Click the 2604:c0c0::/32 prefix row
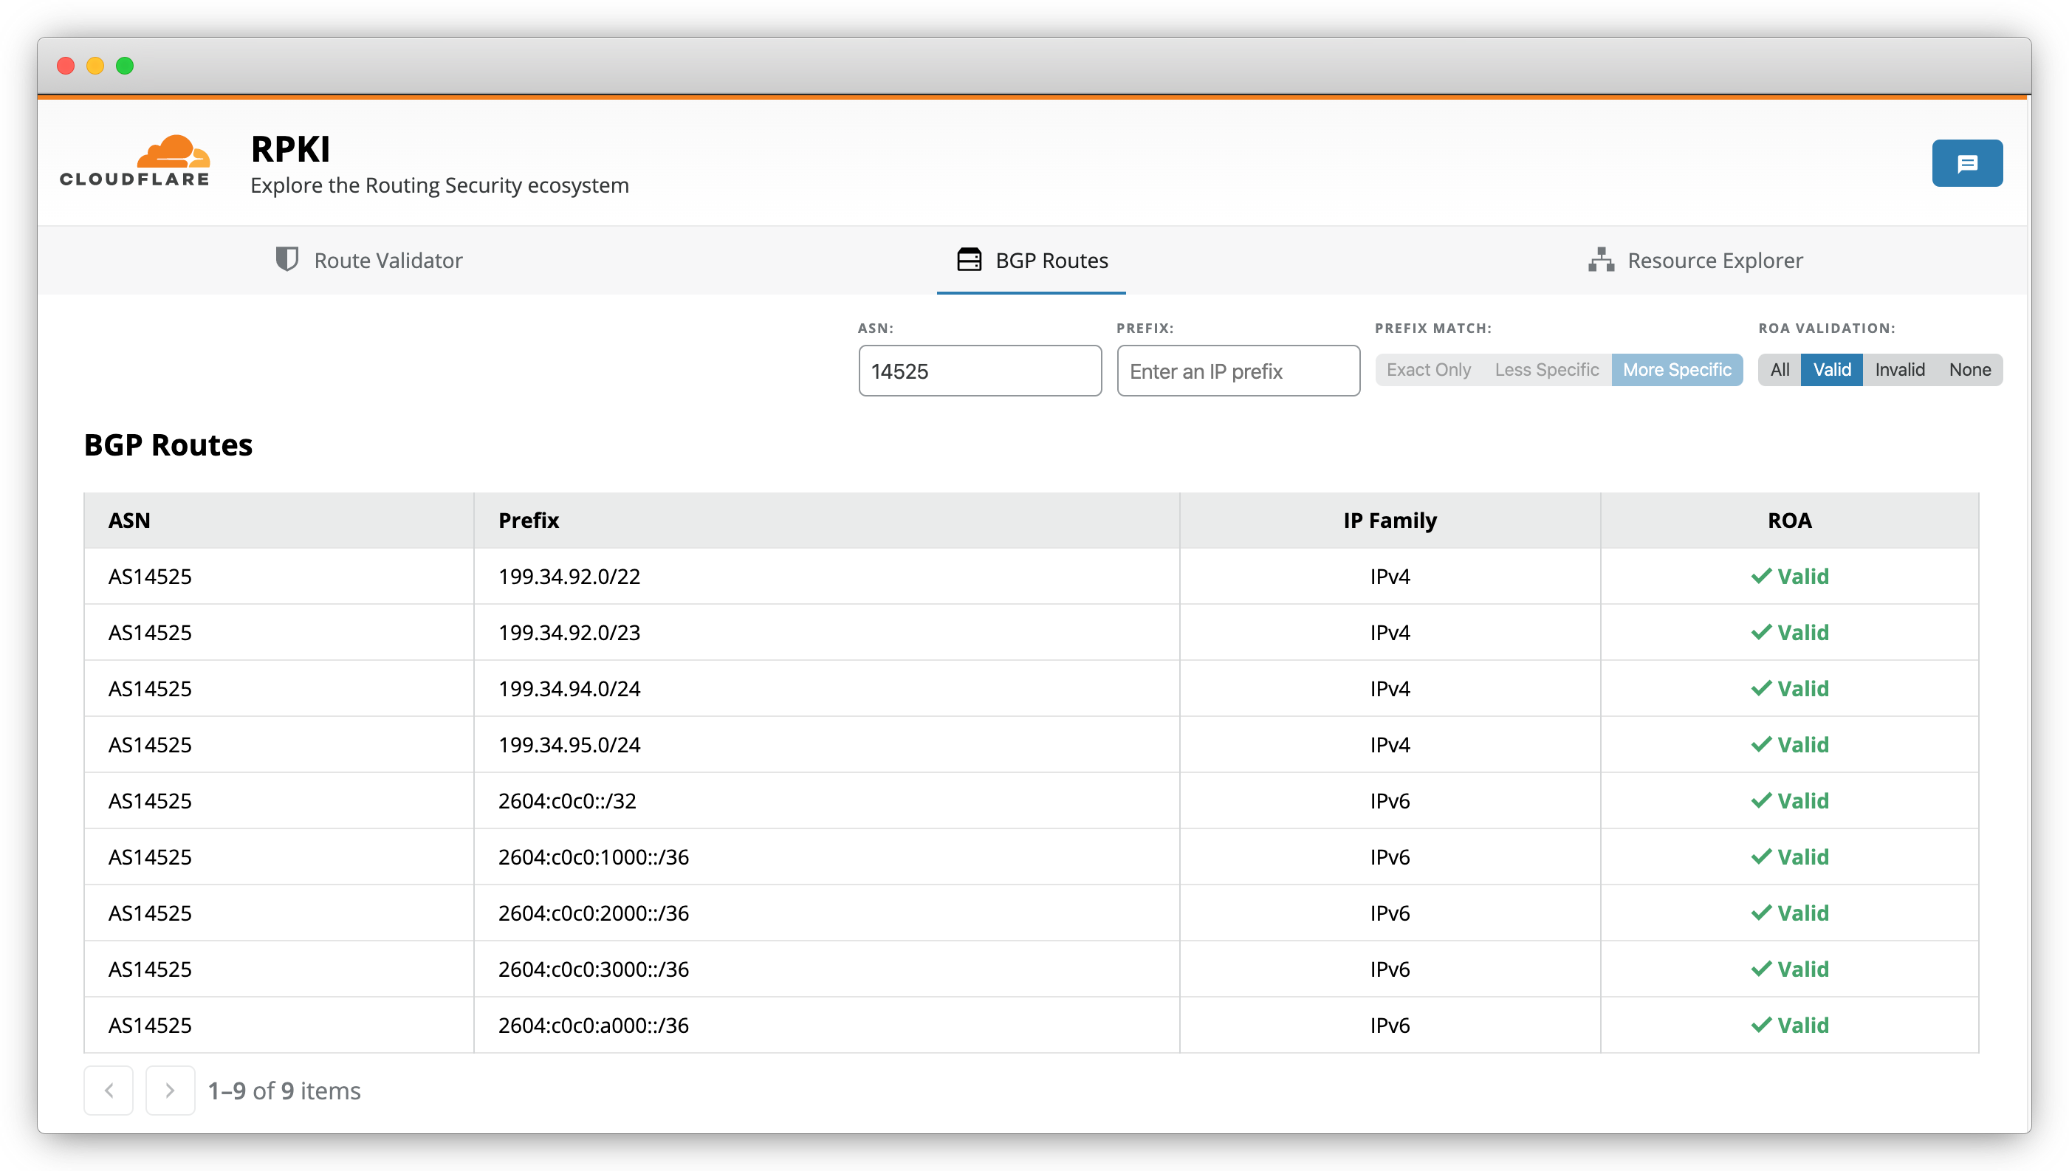Image resolution: width=2069 pixels, height=1171 pixels. coord(567,800)
